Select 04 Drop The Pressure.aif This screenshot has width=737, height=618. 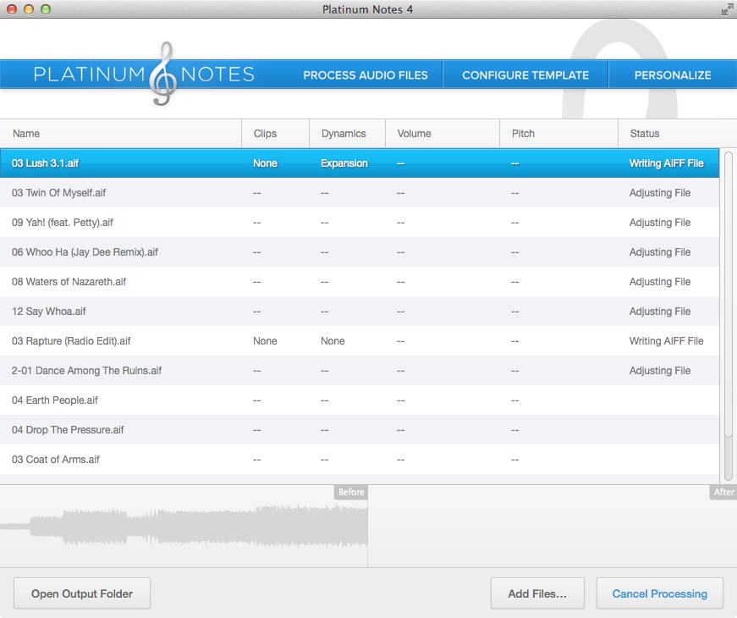coord(360,430)
